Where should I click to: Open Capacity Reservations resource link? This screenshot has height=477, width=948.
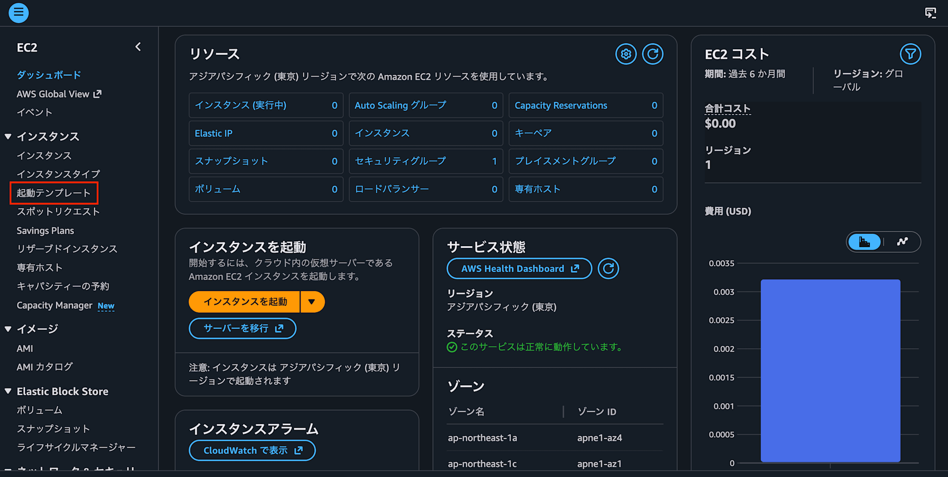pos(561,105)
